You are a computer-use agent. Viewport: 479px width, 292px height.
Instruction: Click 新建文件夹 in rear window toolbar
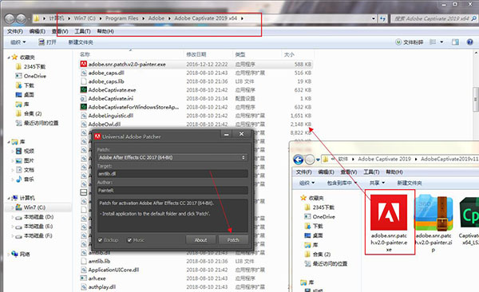click(x=81, y=42)
